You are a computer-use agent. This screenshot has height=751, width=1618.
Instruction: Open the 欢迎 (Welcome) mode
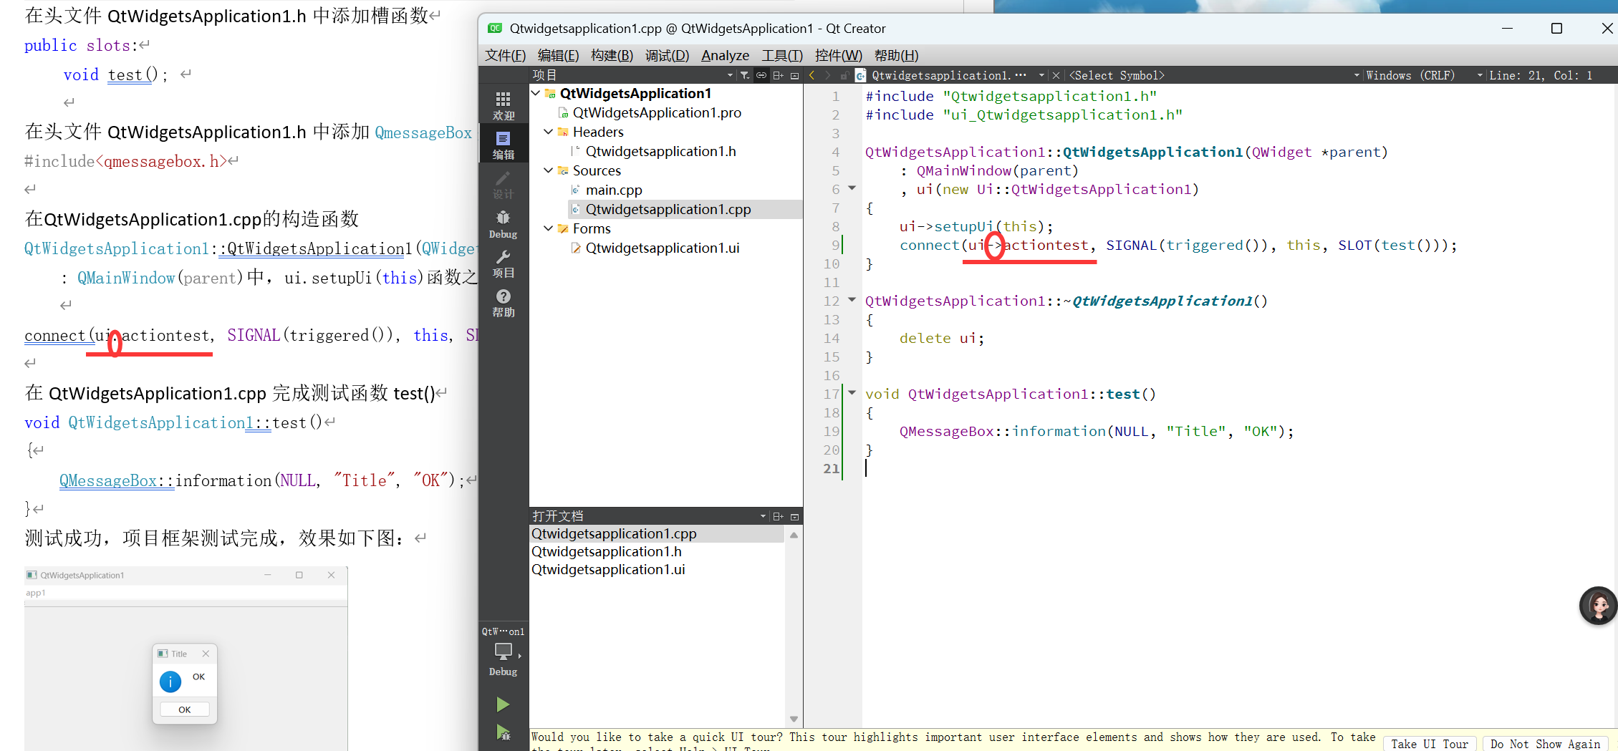coord(503,105)
